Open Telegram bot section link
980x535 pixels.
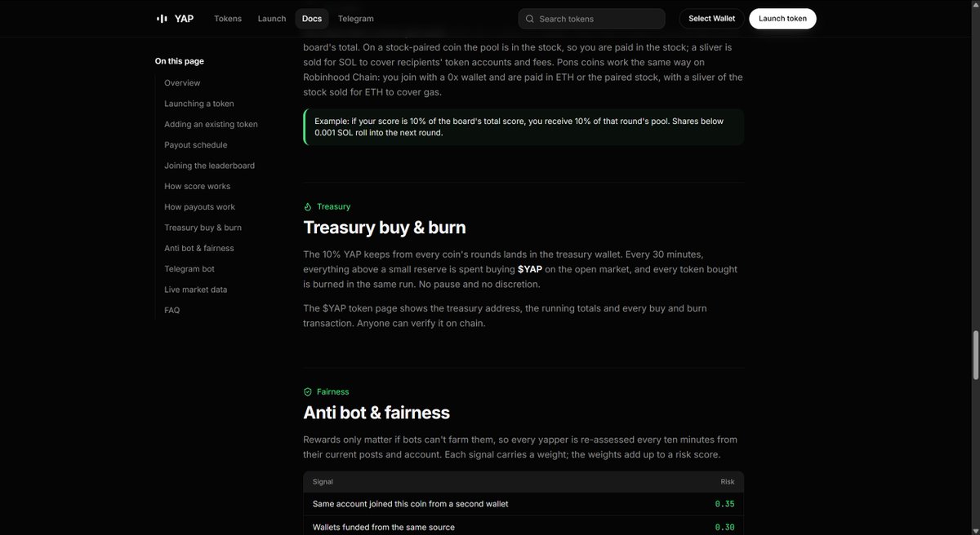(189, 269)
